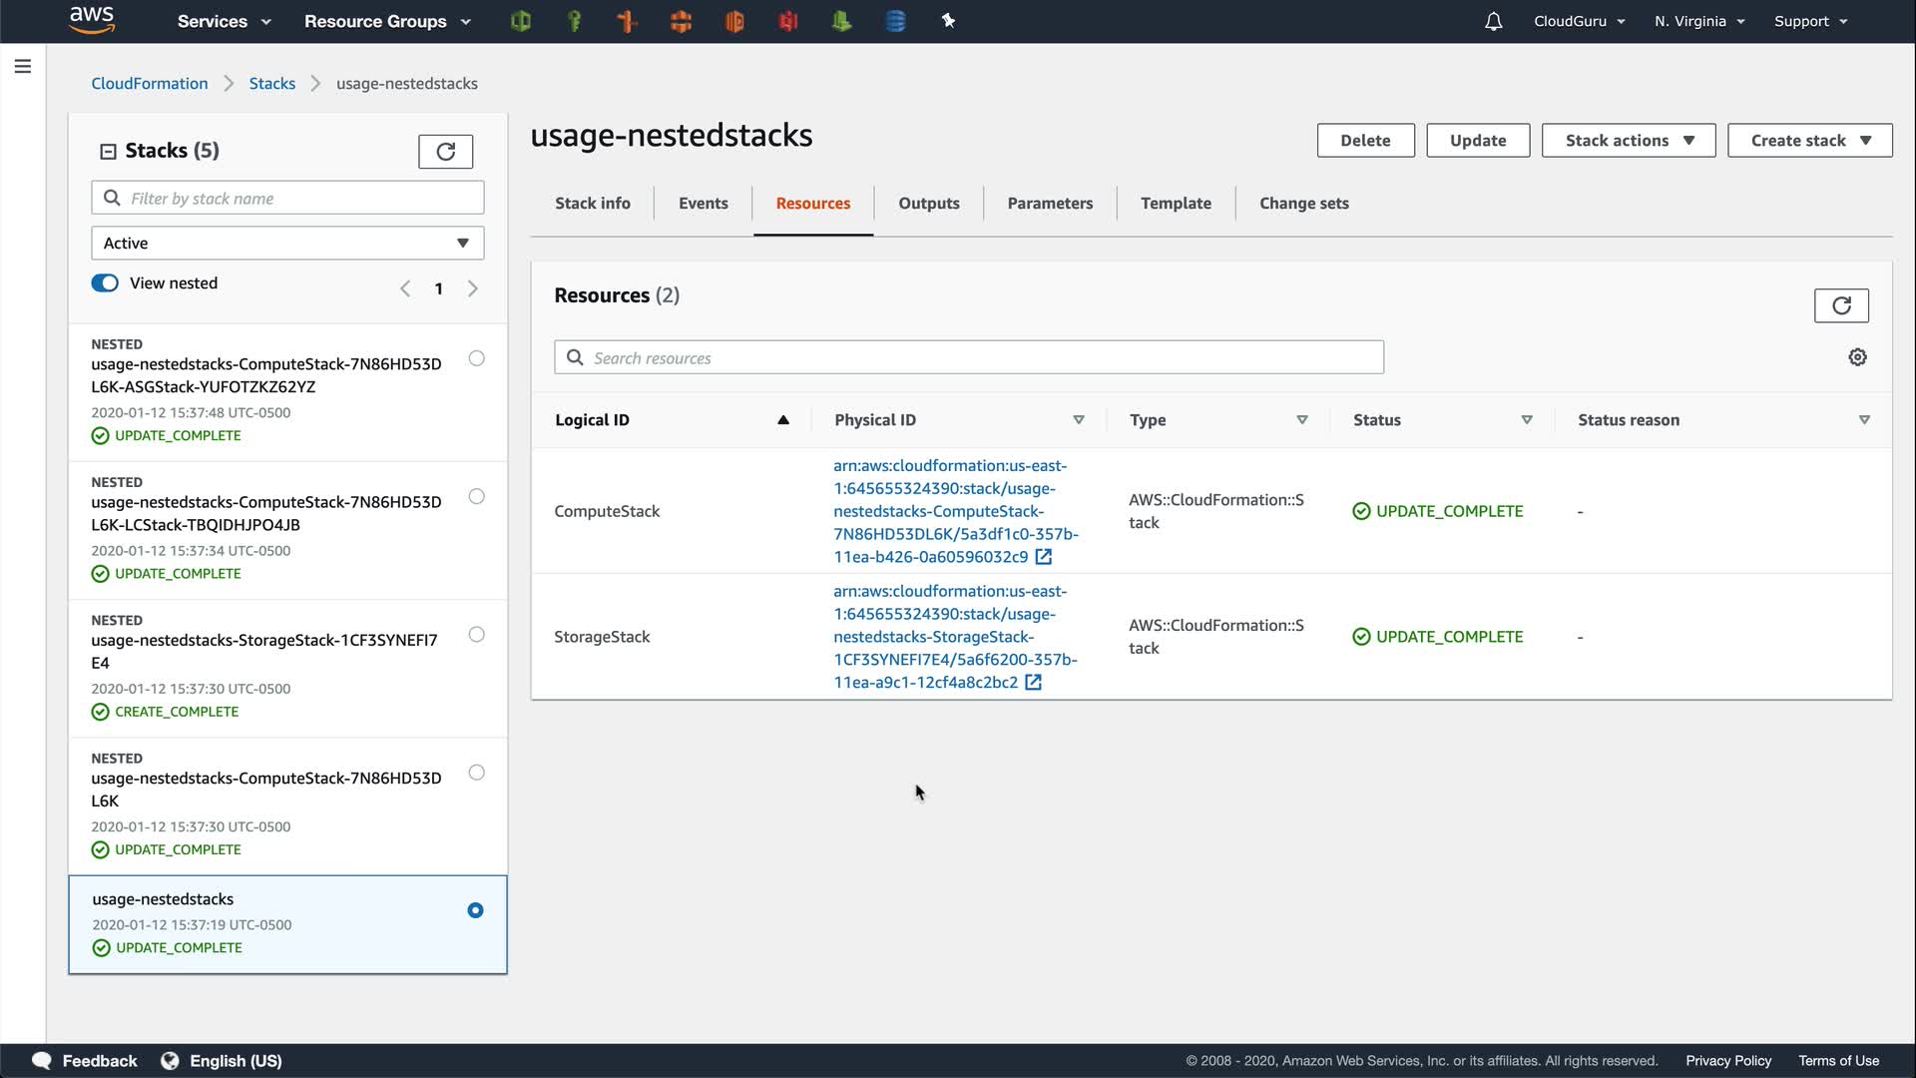Viewport: 1916px width, 1078px height.
Task: Toggle the View nested switch
Action: pyautogui.click(x=105, y=283)
